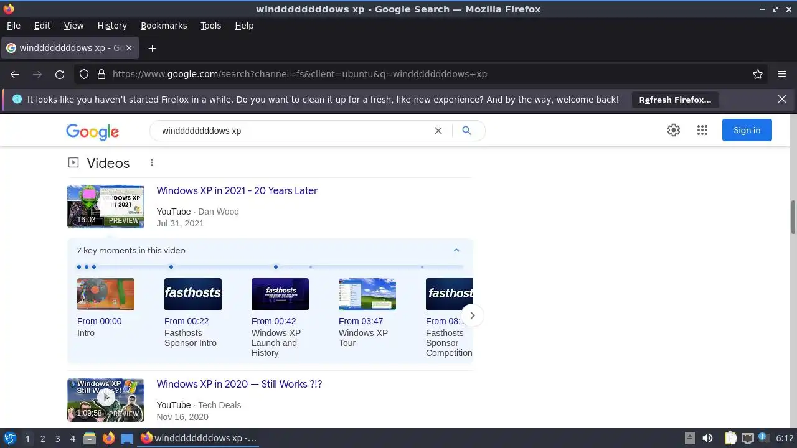Screen dimensions: 797x448
Task: Click the Google logo
Action: (x=93, y=131)
